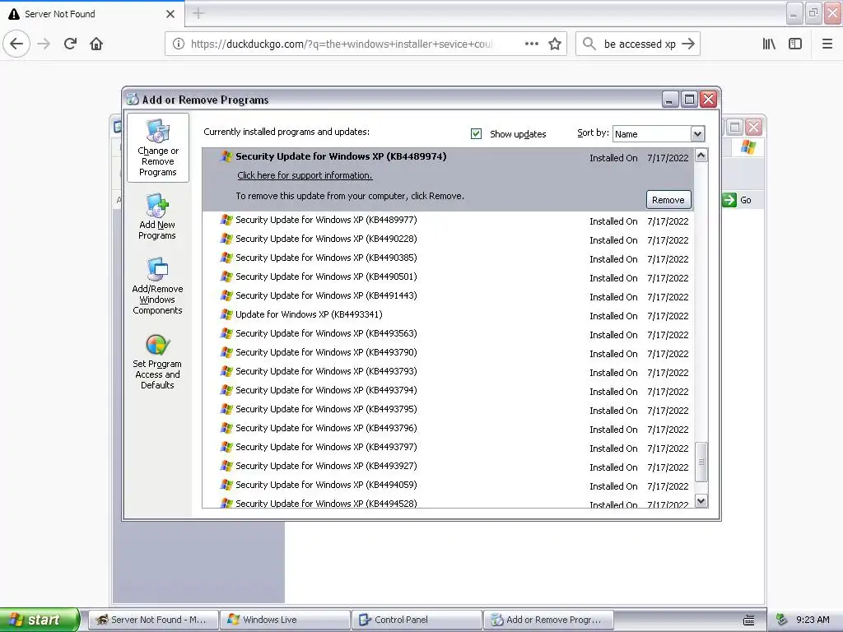Click the Firefox forward arrow button
This screenshot has width=843, height=632.
tap(44, 44)
